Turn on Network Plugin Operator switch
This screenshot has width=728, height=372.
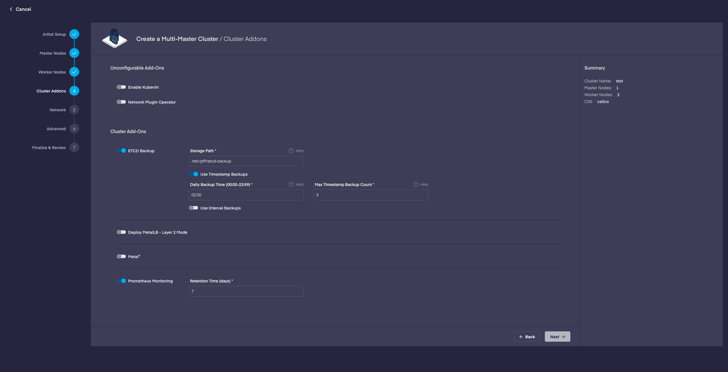[x=121, y=102]
